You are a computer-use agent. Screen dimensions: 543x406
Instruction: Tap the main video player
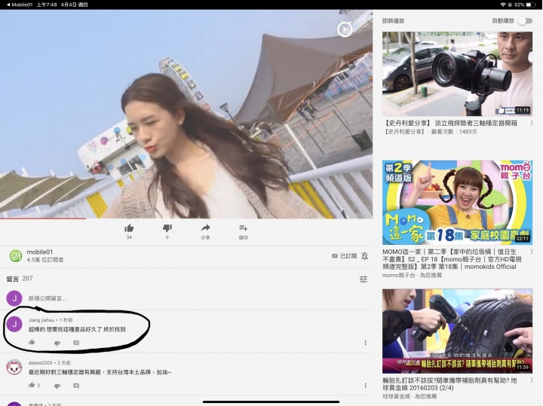(x=186, y=114)
